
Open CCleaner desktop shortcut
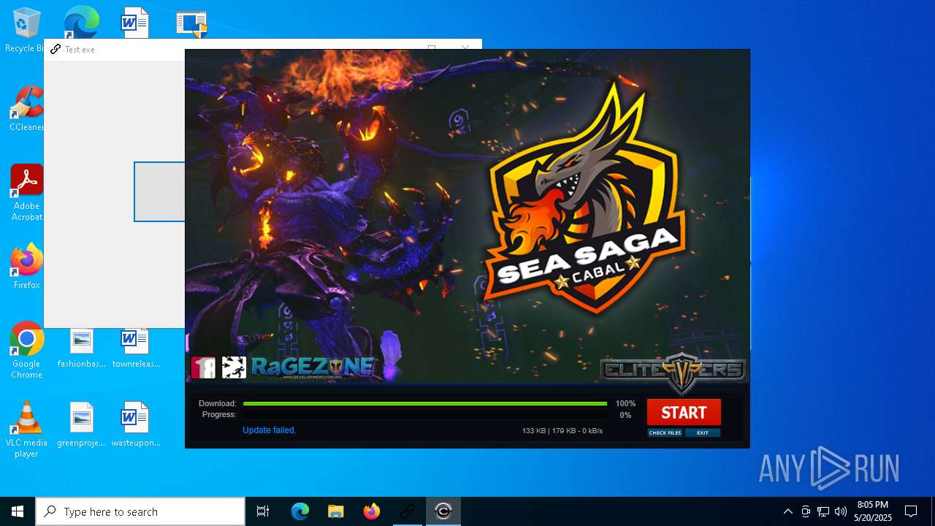26,110
